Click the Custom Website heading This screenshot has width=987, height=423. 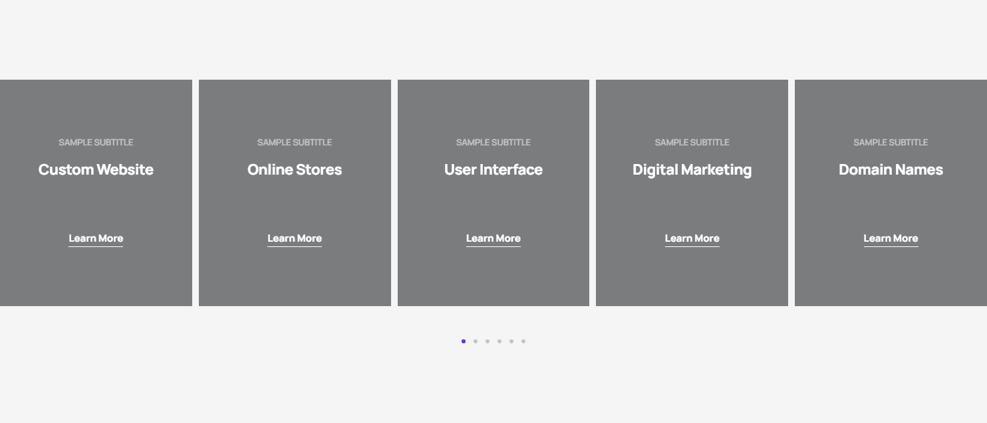pos(96,170)
